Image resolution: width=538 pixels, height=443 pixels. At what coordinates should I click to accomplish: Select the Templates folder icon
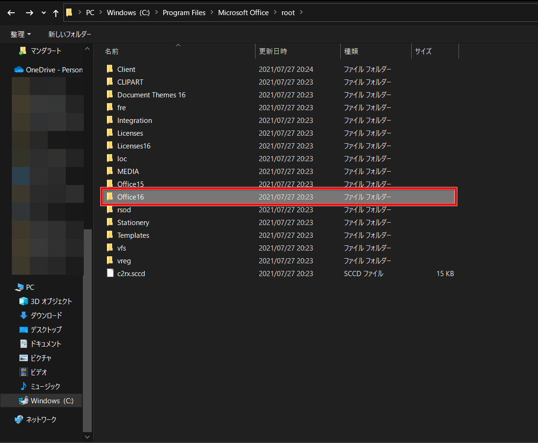[x=110, y=235]
